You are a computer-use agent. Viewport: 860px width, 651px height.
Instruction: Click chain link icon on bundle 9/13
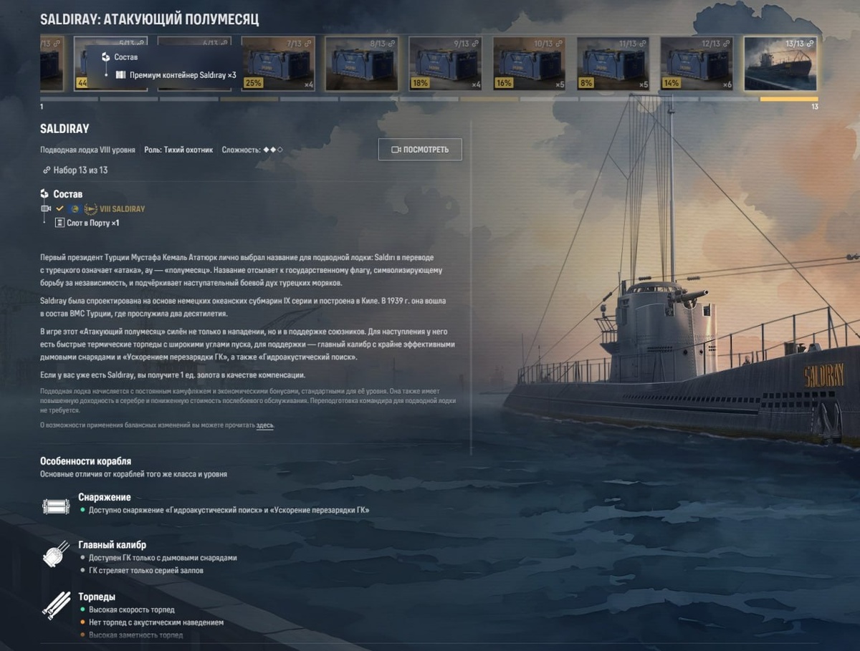click(475, 44)
